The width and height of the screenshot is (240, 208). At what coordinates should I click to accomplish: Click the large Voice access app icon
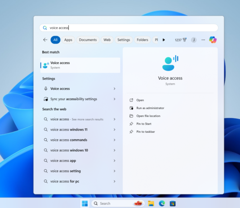[170, 63]
